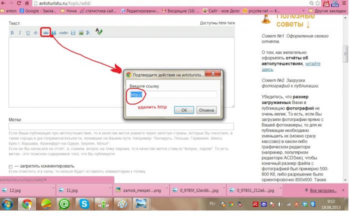Click the insert link icon circled in red

pyautogui.click(x=45, y=32)
